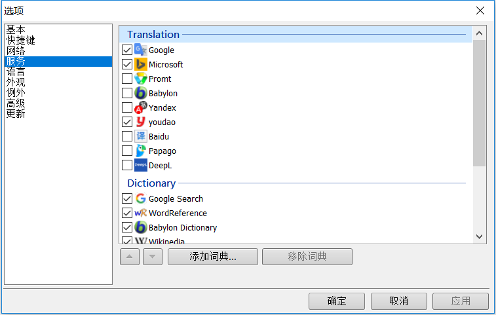This screenshot has height=315, width=496.
Task: Select the Dictionary group header
Action: point(296,183)
